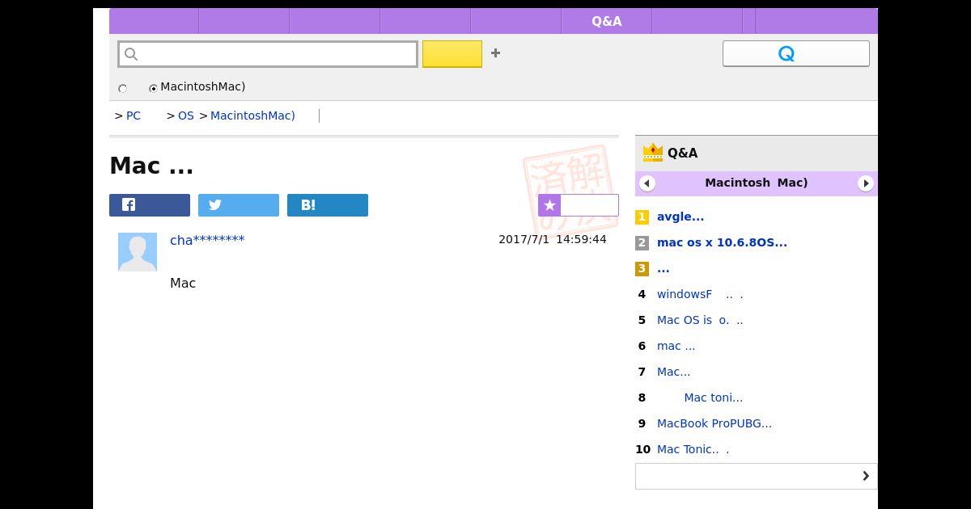Screen dimensions: 971x509
Task: Select the unlabeled first radio button
Action: (123, 88)
